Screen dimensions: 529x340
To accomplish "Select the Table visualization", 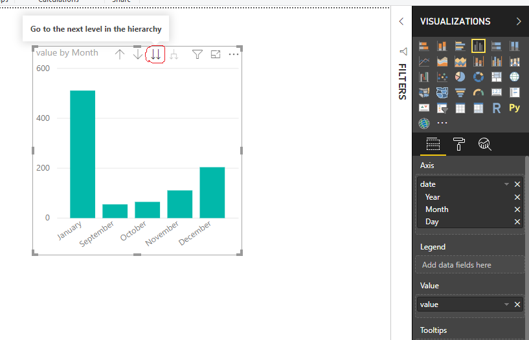I will coord(460,108).
